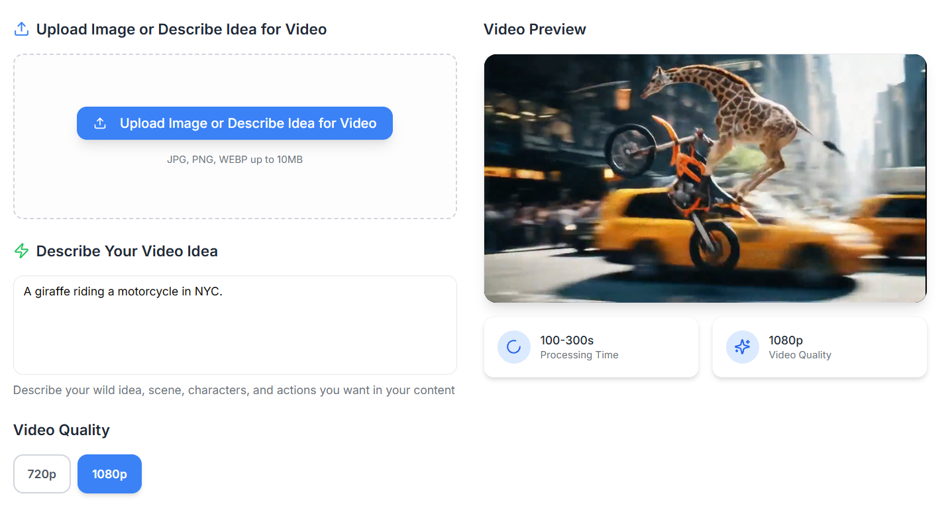This screenshot has height=508, width=944.
Task: Click the "Processing Time" label
Action: tap(579, 355)
